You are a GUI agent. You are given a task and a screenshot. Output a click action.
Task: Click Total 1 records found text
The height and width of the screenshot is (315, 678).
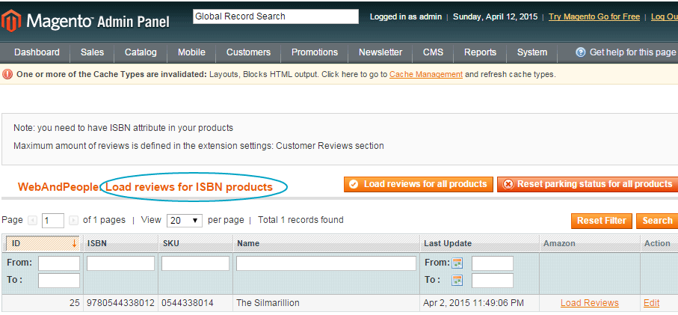pos(301,220)
